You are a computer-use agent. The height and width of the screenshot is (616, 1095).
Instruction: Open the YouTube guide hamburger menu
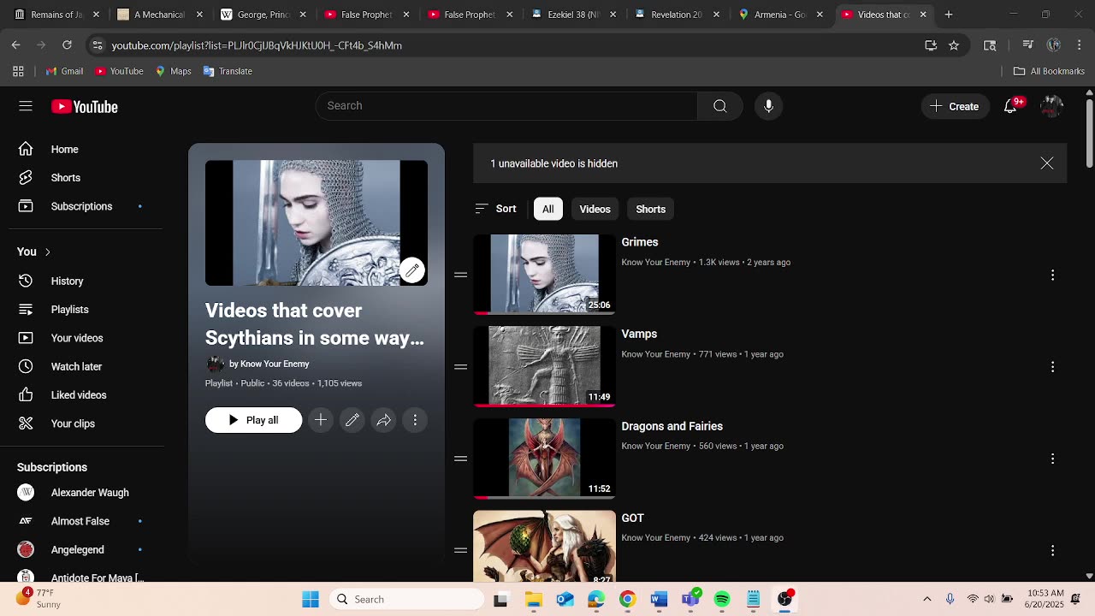tap(26, 106)
